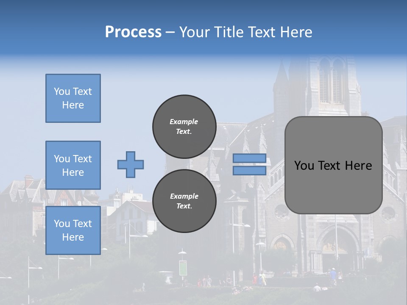Click 'Your Title Text Here' in the title

245,32
